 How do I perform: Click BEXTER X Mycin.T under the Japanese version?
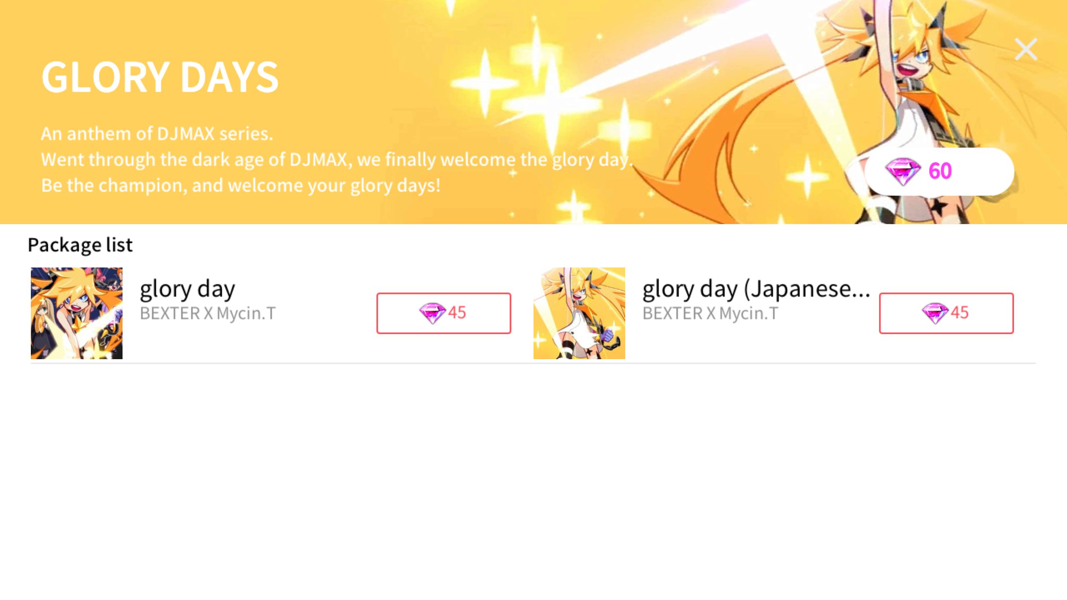click(710, 313)
